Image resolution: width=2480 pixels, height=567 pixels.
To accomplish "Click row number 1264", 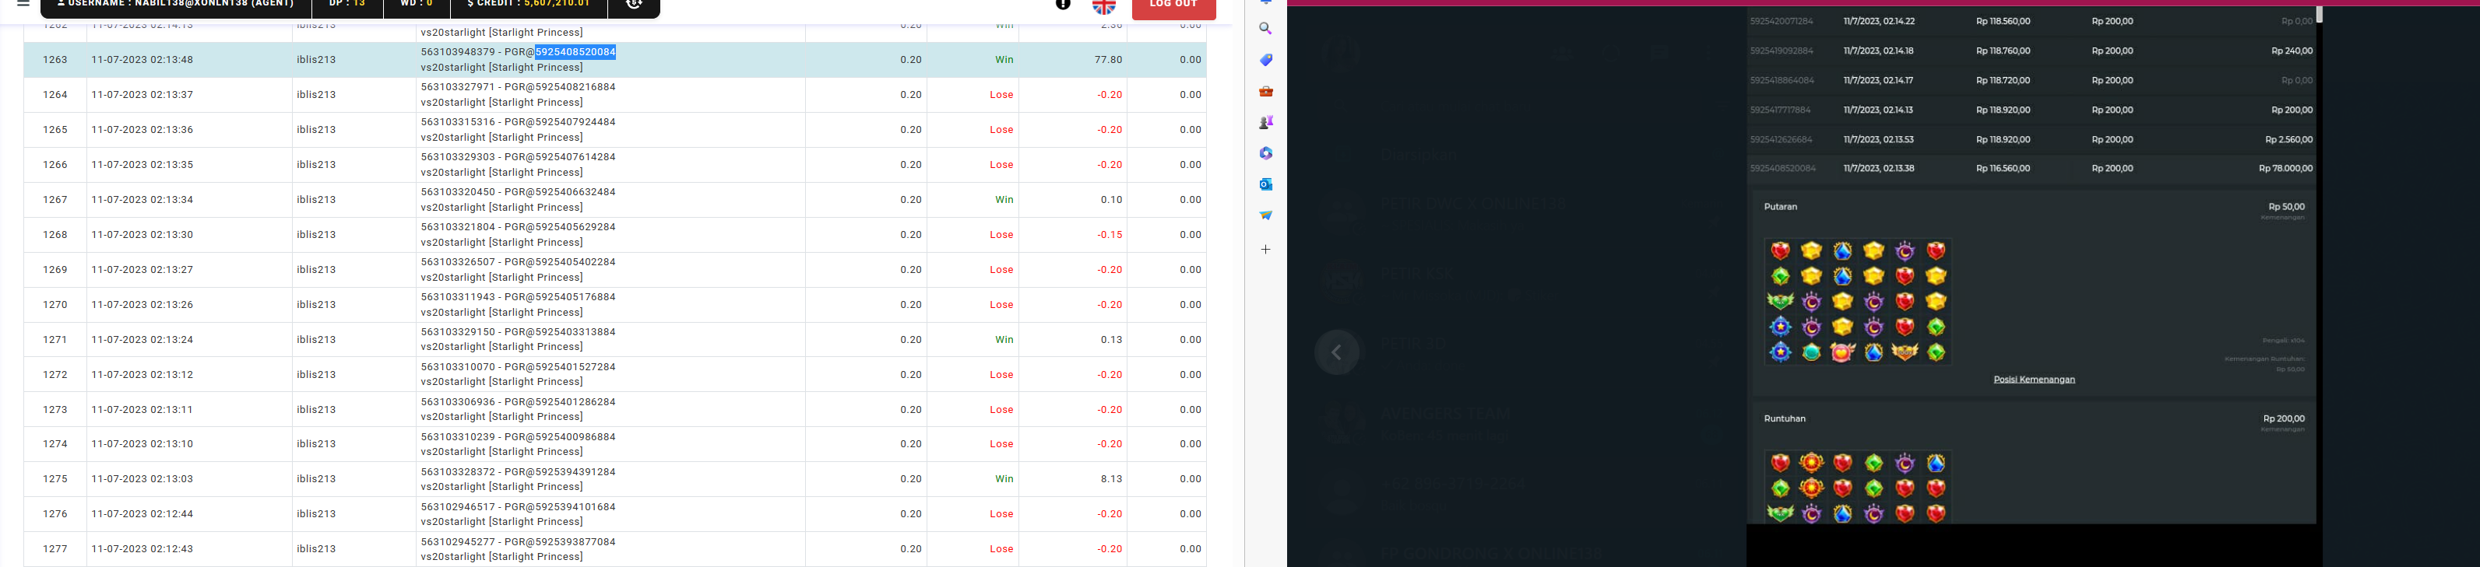I will pyautogui.click(x=55, y=95).
